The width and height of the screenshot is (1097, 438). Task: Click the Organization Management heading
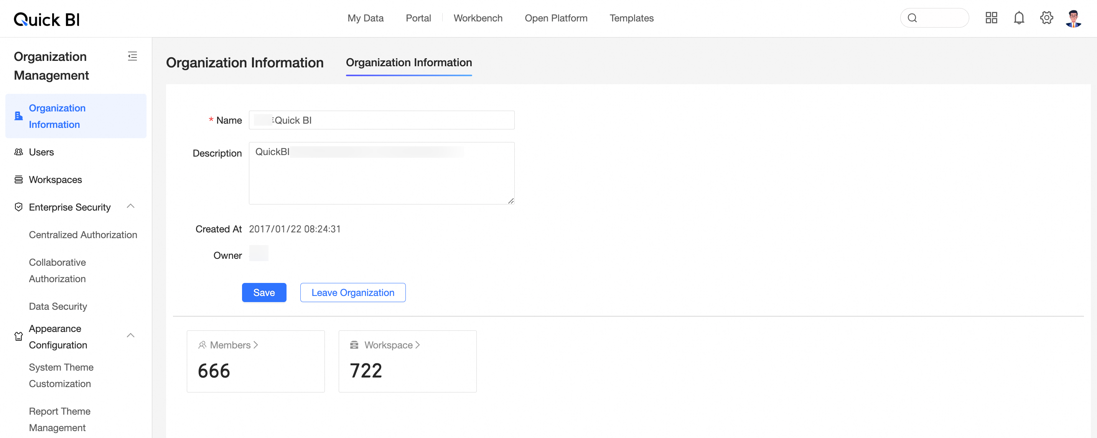click(x=51, y=66)
